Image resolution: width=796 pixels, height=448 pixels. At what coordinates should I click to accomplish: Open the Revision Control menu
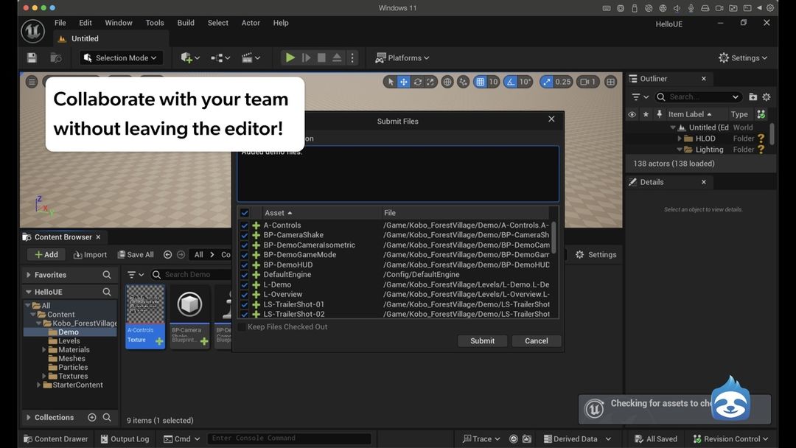pyautogui.click(x=730, y=439)
